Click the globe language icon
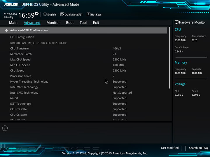 coord(45,14)
